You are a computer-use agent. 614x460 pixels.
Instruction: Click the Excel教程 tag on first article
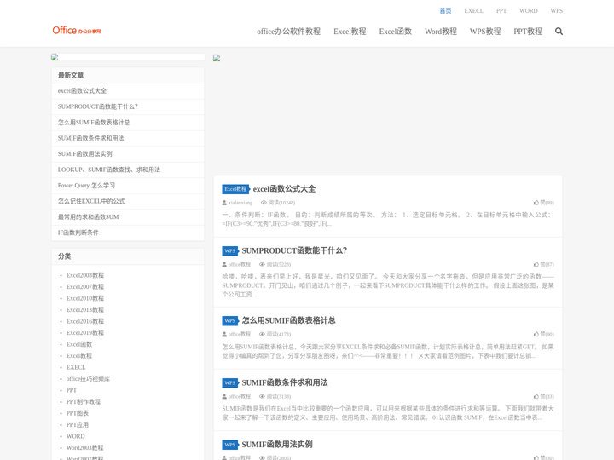[235, 189]
